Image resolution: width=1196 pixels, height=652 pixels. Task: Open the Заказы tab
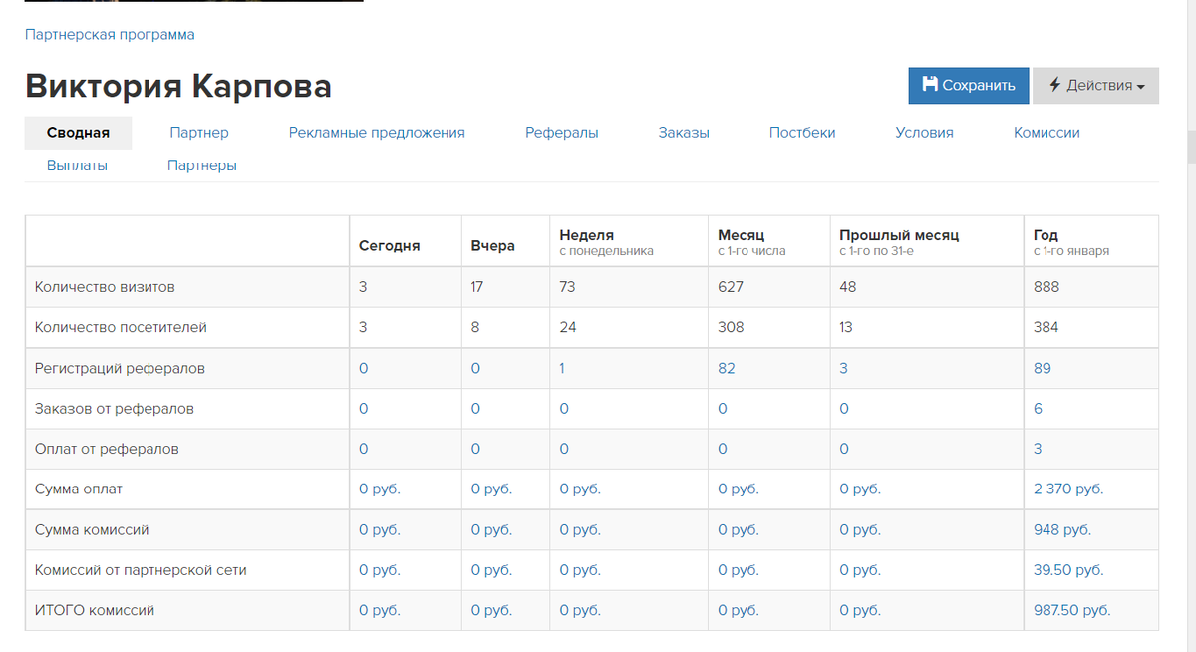tap(684, 132)
